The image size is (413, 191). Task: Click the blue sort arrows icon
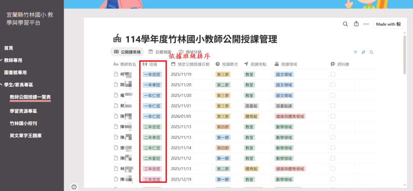coord(363,52)
